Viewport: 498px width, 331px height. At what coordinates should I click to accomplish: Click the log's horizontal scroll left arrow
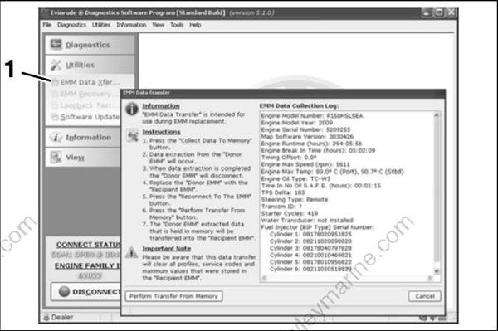264,278
